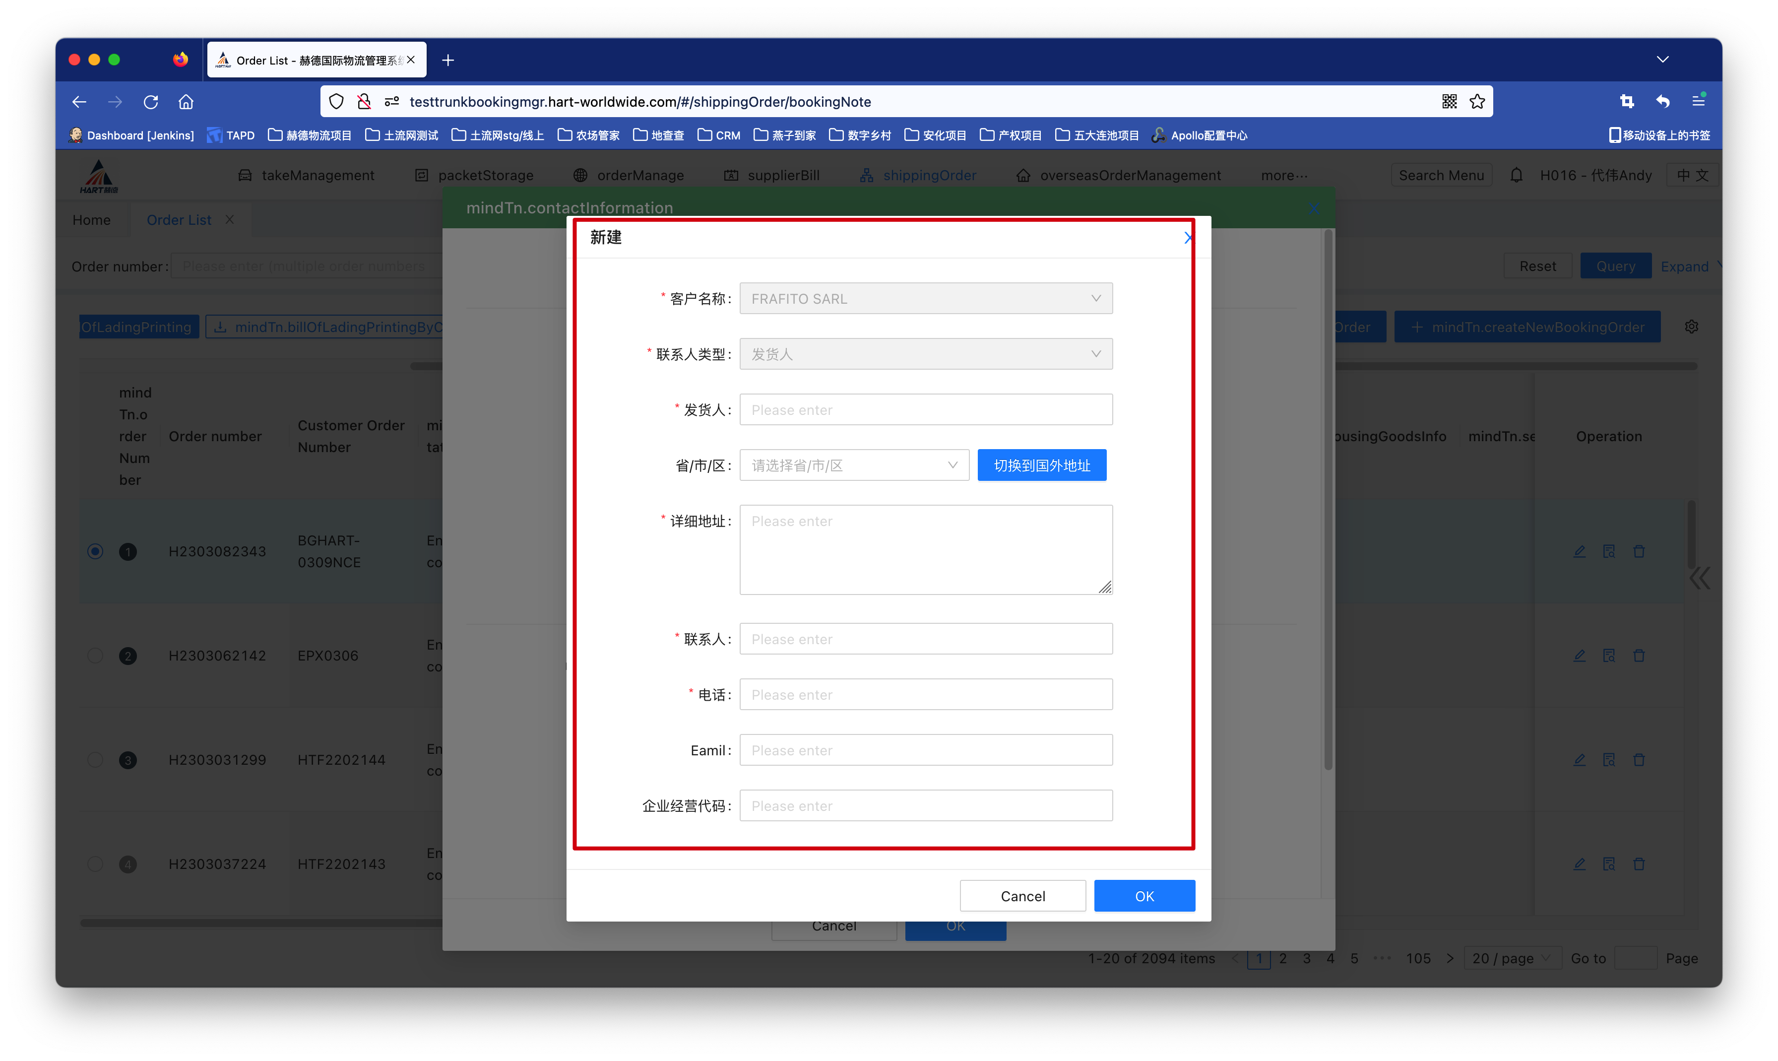
Task: Select radio button for order H2303062142
Action: pyautogui.click(x=95, y=656)
